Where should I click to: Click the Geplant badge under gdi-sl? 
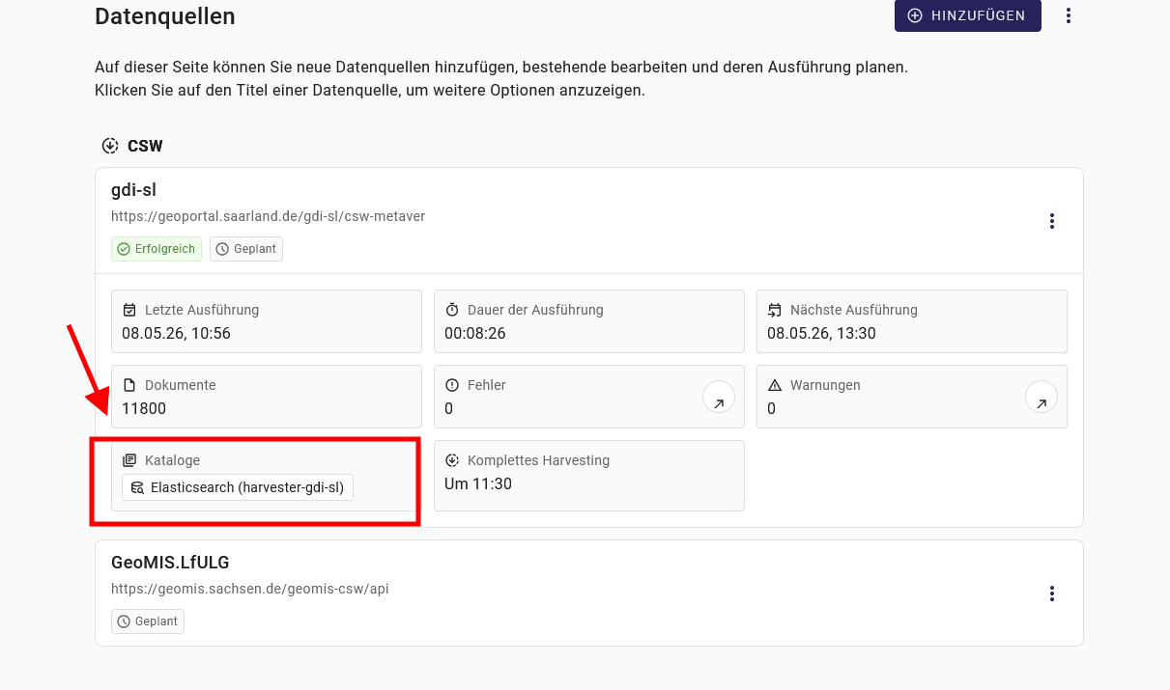[246, 249]
